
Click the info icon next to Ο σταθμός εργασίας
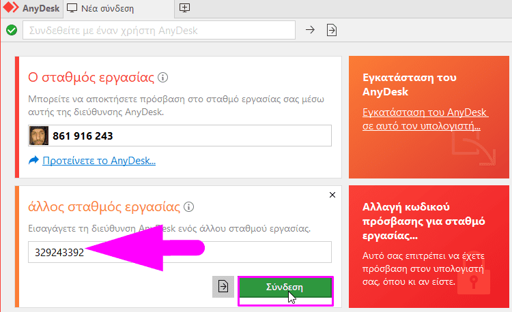pyautogui.click(x=162, y=78)
